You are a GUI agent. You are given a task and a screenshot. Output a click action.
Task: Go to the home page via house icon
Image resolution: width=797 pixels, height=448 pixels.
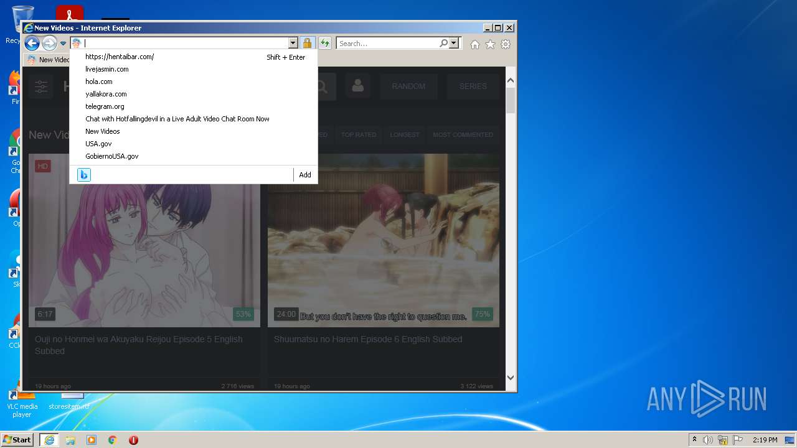tap(475, 44)
